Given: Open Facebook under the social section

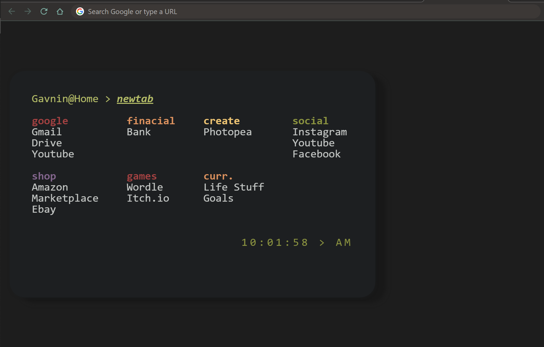Looking at the screenshot, I should 317,154.
